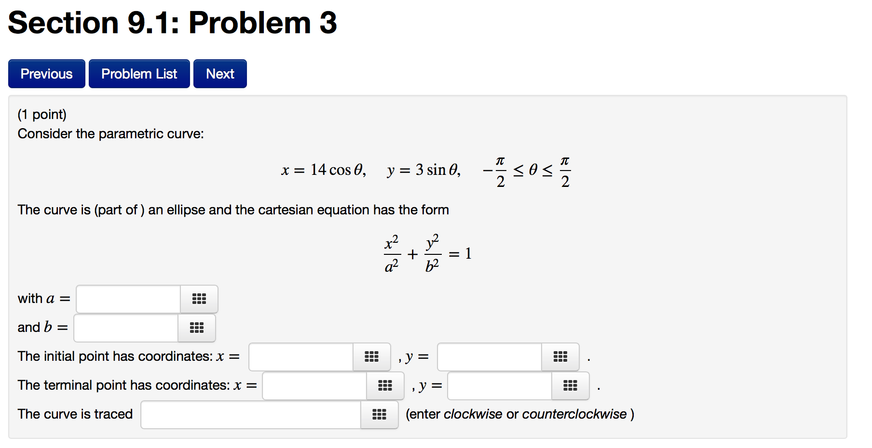Select the terminal point y input box

500,386
